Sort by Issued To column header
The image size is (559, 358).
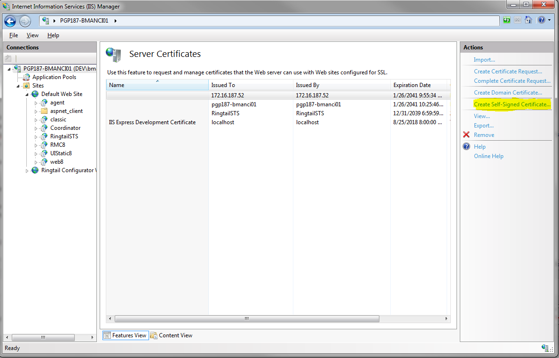coord(251,85)
